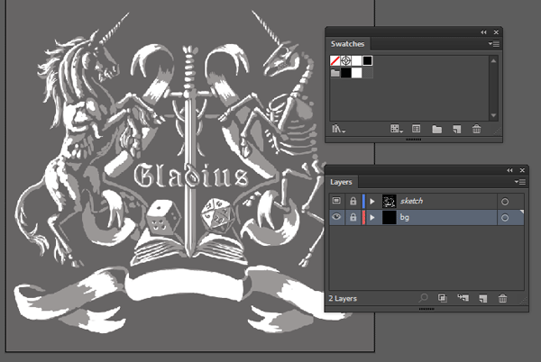Collapse the Layers panel to icons
541x362 pixels.
509,170
